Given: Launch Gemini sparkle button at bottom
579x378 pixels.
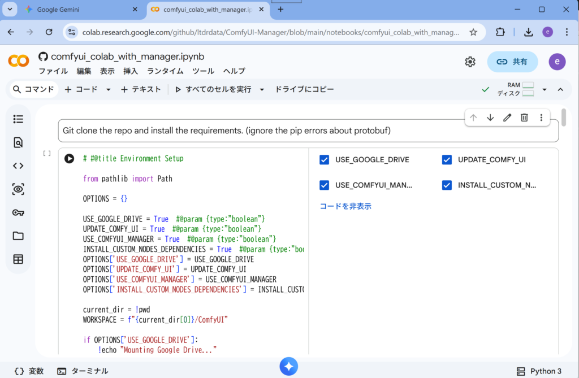Looking at the screenshot, I should tap(289, 367).
